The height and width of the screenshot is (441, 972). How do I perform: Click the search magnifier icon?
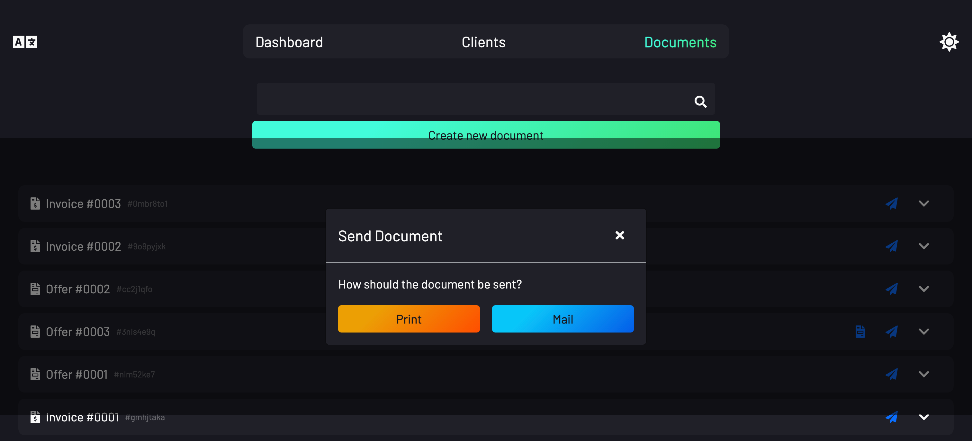(x=700, y=101)
